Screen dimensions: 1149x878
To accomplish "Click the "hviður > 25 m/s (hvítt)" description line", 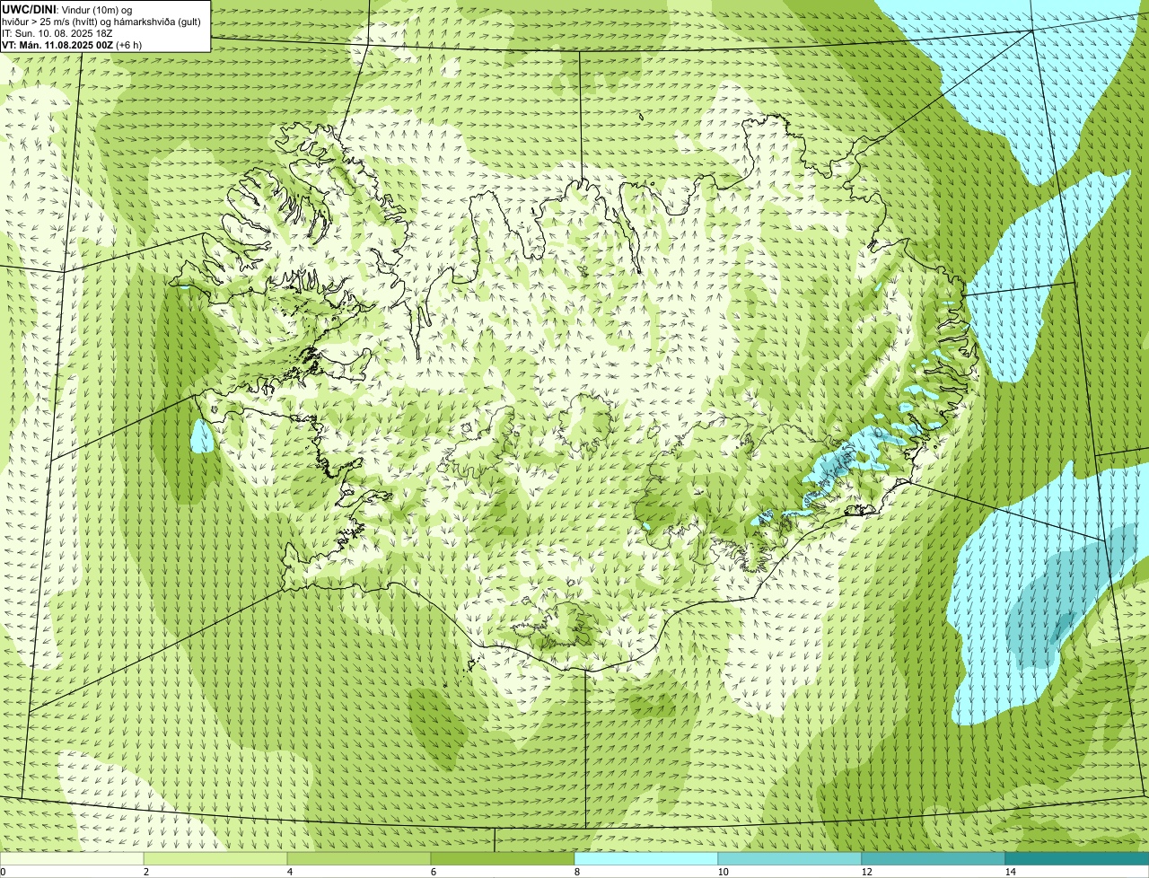I will point(101,22).
